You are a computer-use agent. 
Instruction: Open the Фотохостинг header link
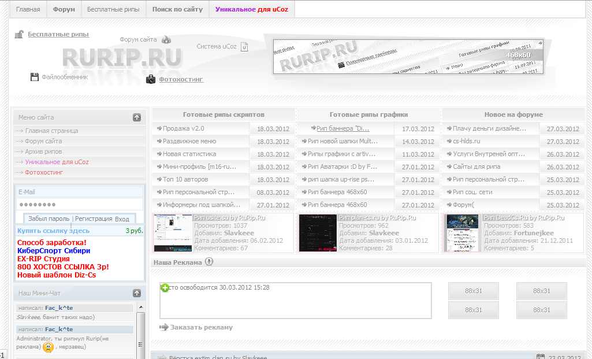click(x=181, y=79)
